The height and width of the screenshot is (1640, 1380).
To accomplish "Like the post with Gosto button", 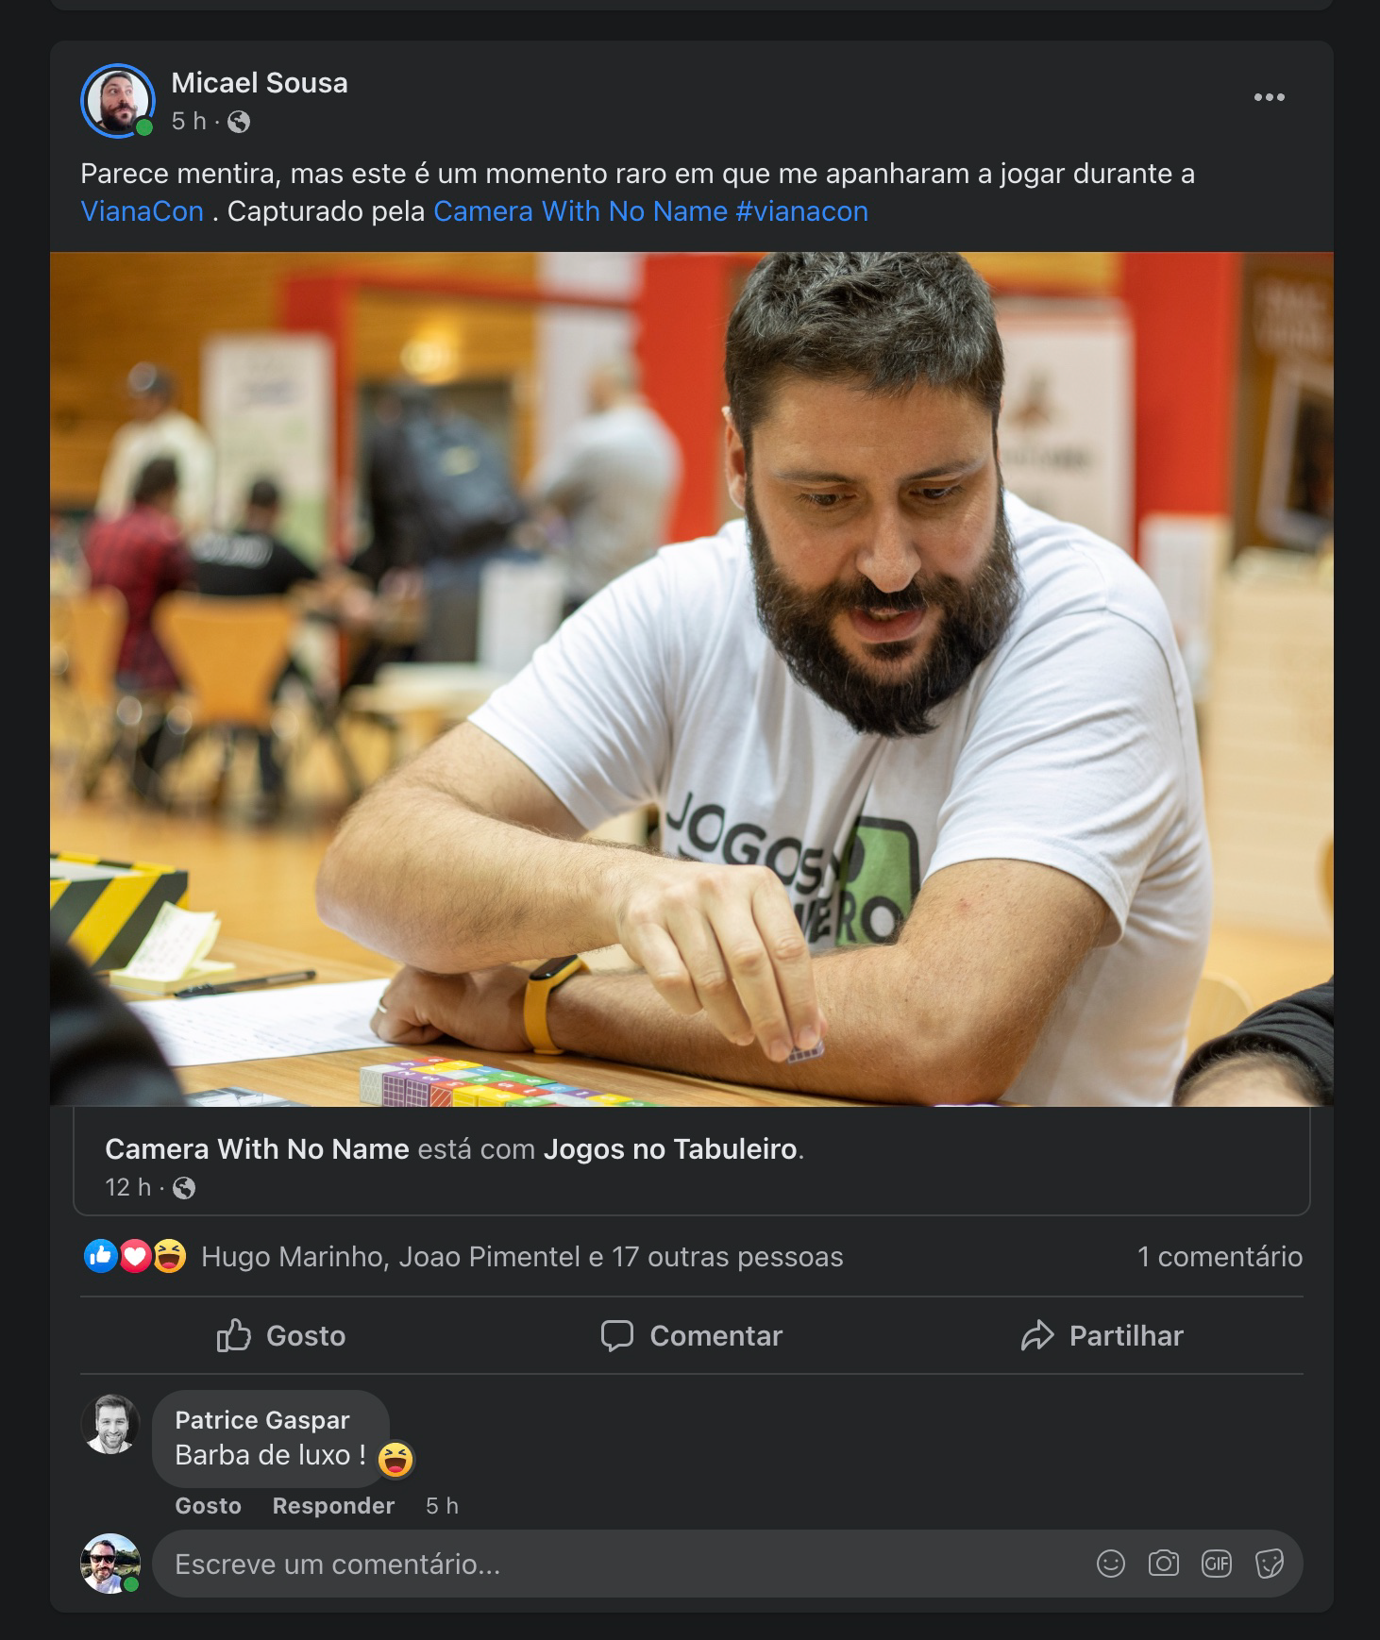I will pyautogui.click(x=281, y=1335).
